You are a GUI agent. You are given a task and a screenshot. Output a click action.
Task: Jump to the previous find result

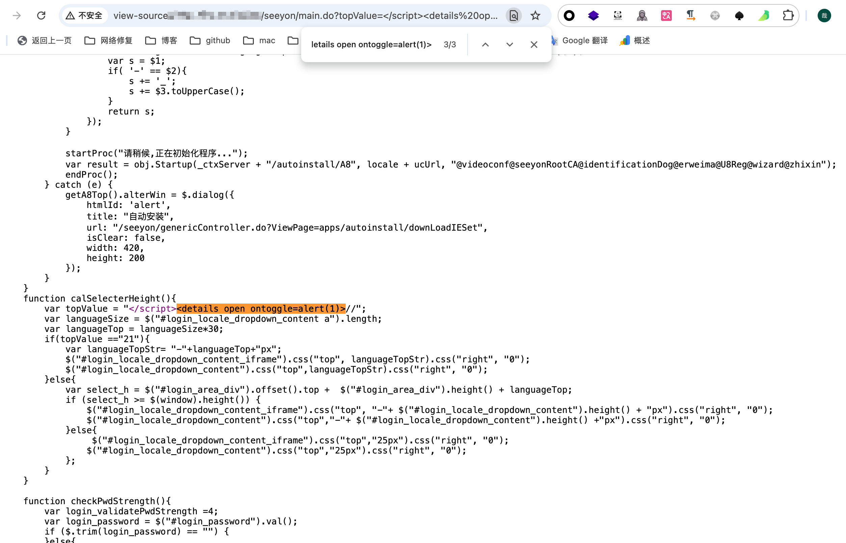point(485,45)
